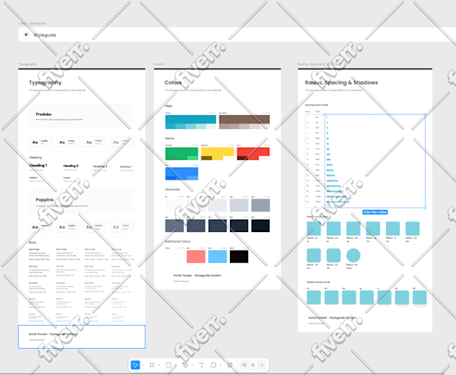Click the Alerts section label
This screenshot has height=375, width=456.
point(170,138)
